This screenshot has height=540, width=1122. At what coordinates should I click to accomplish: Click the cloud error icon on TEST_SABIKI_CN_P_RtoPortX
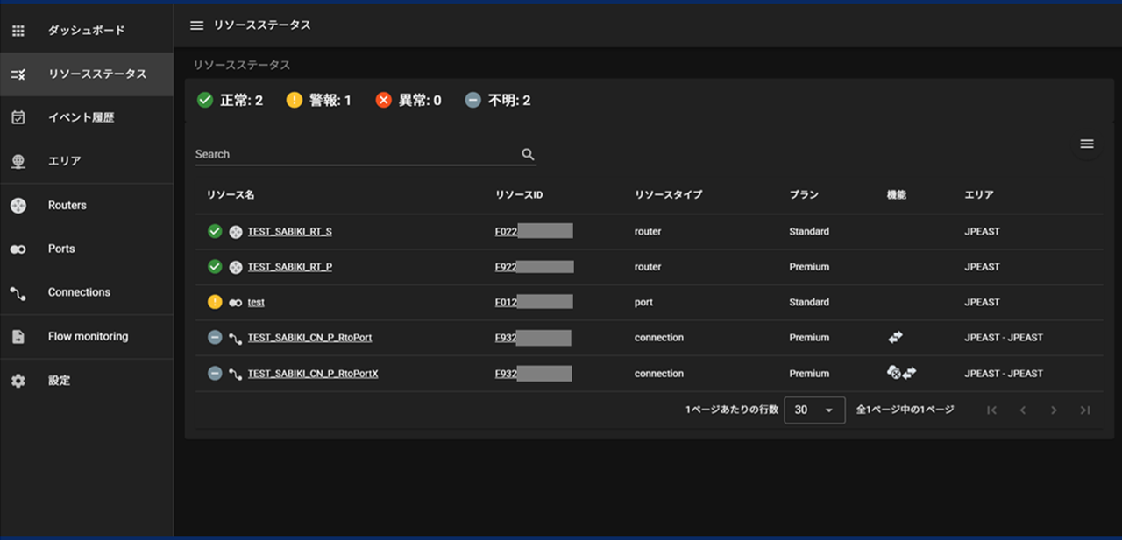coord(894,373)
